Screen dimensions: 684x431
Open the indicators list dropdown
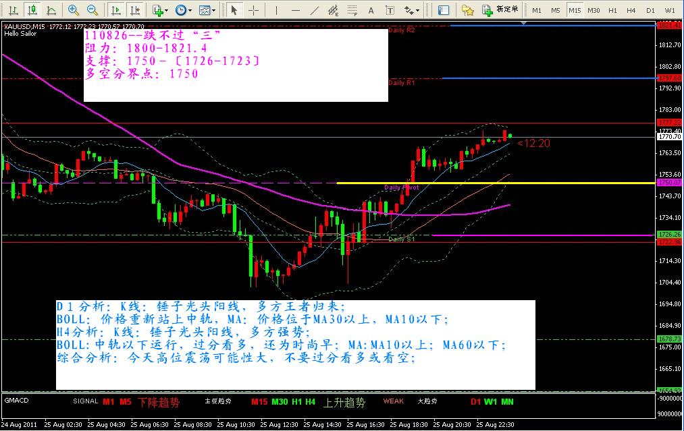pos(160,10)
